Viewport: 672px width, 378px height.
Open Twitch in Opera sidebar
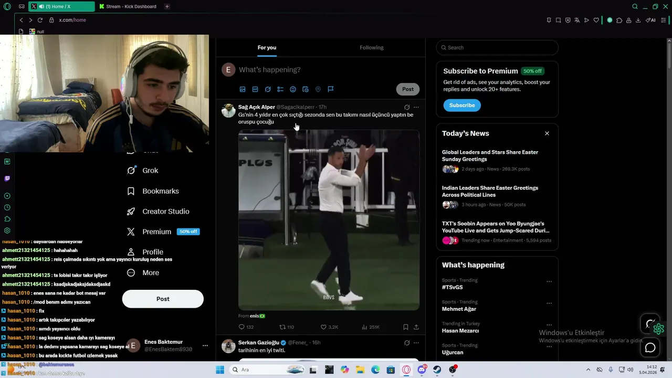point(7,178)
